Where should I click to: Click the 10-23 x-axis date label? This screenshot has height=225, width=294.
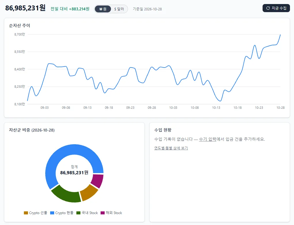click(x=259, y=108)
